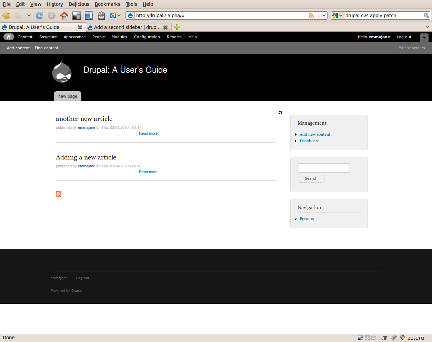The image size is (432, 342).
Task: Expand the back-button history chevron
Action: (x=29, y=15)
